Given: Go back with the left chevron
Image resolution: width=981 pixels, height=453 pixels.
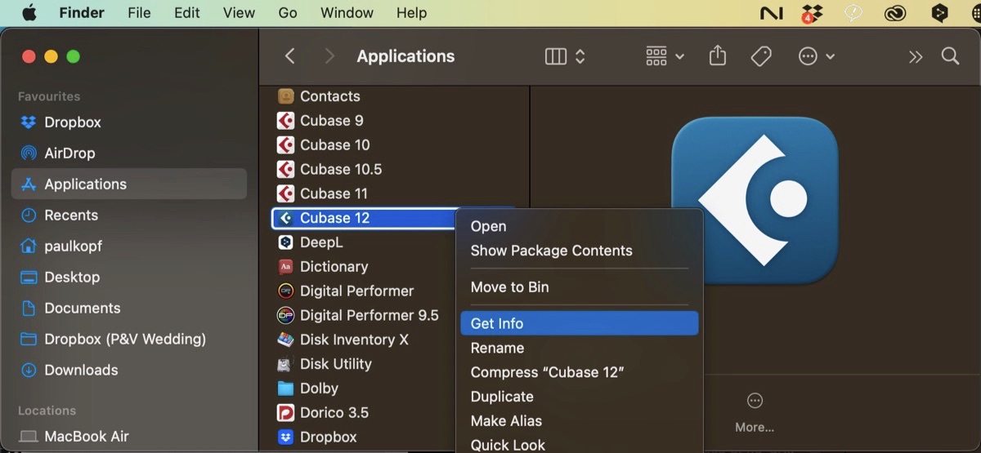Looking at the screenshot, I should point(289,56).
